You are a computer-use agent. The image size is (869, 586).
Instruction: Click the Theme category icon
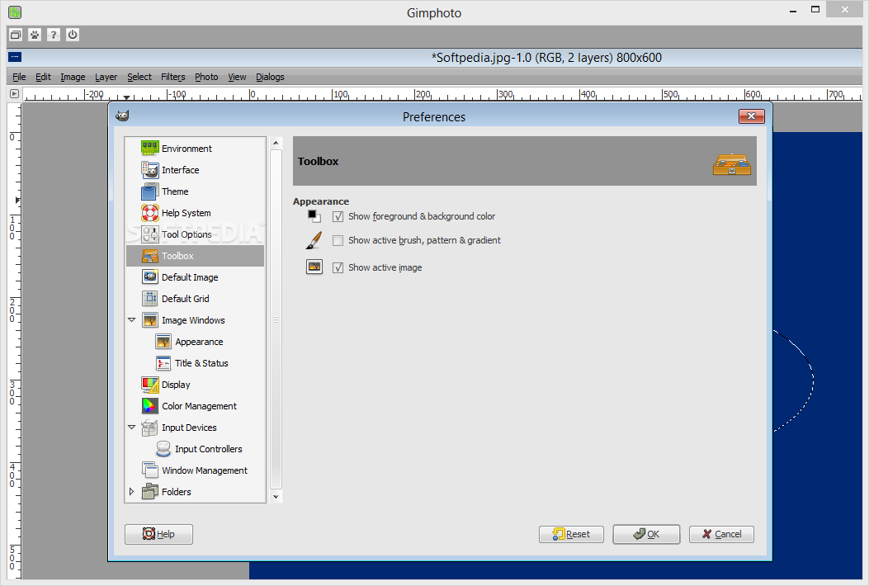pyautogui.click(x=149, y=191)
